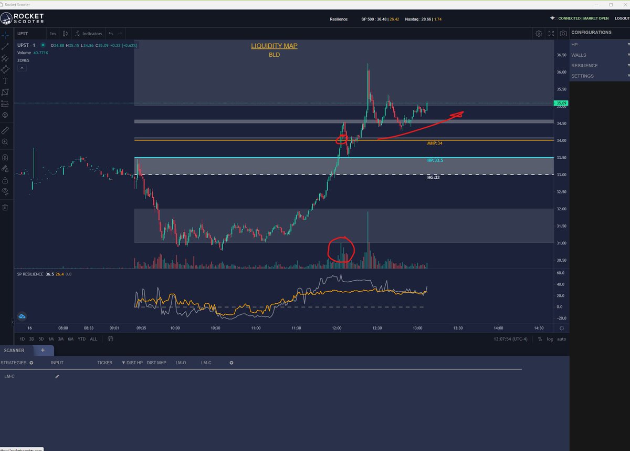This screenshot has height=451, width=630.
Task: Select the pitchfork drawing tool
Action: [x=5, y=58]
